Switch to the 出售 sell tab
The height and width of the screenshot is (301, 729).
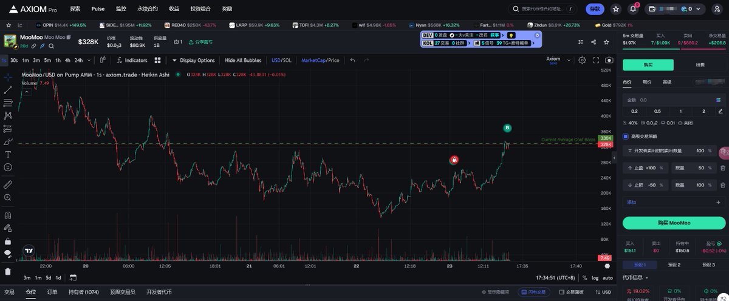click(x=700, y=65)
